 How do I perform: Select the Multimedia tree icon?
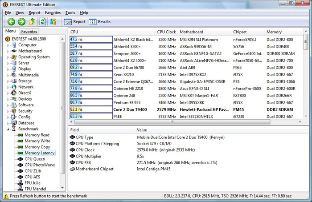point(14,75)
